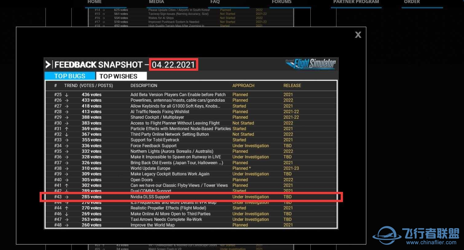The width and height of the screenshot is (464, 250).
Task: Click 'Shared Cockpit / Multiplayer' text
Action: (157, 117)
